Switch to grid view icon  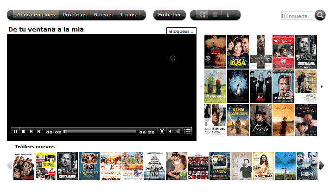pos(203,14)
